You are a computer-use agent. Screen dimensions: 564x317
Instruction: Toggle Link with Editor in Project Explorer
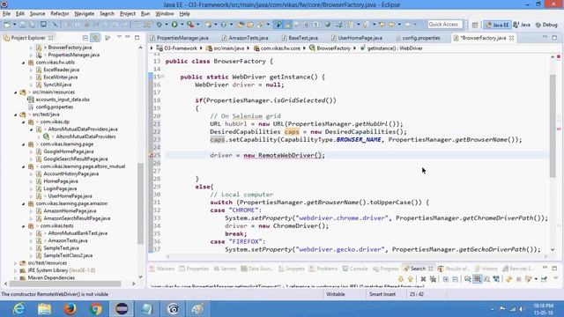95,38
